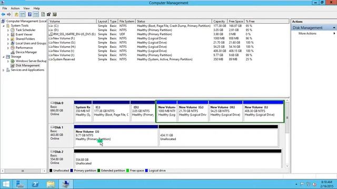This screenshot has width=337, height=189.
Task: Collapse the Storage tree node
Action: coord(4,57)
